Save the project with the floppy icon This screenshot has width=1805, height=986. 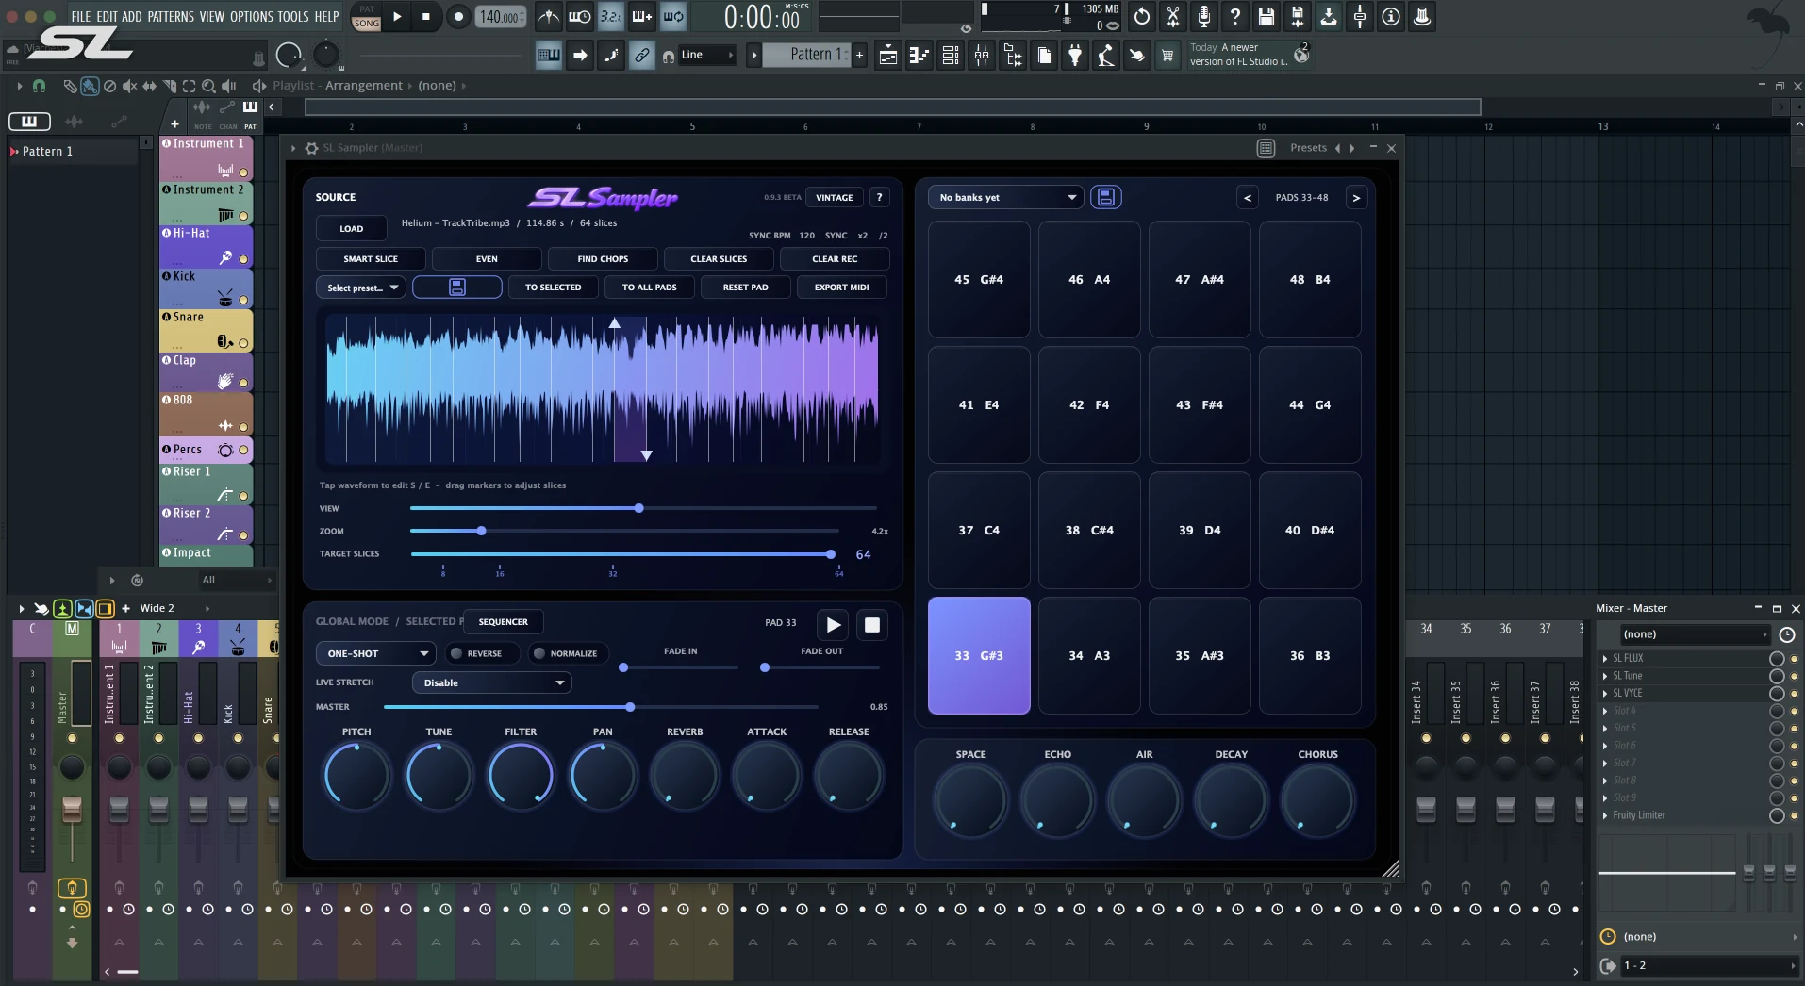coord(1267,16)
